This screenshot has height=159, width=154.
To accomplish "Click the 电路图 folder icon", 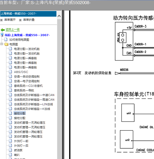I will pyautogui.click(x=6, y=44).
